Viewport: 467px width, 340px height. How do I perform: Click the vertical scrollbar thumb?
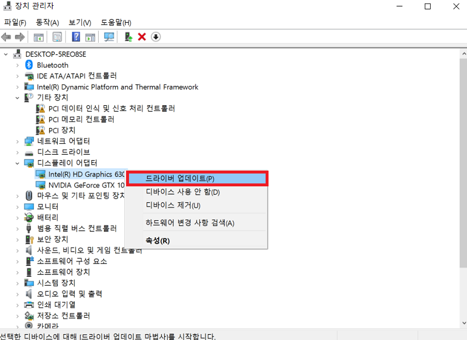[x=463, y=162]
